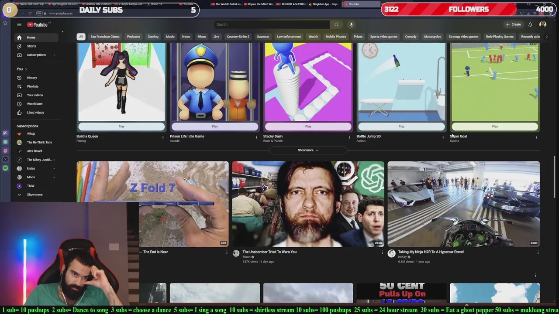The height and width of the screenshot is (314, 559).
Task: Select the All filter chip
Action: click(x=81, y=37)
